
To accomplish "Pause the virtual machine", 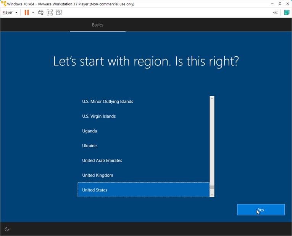I will pyautogui.click(x=27, y=13).
